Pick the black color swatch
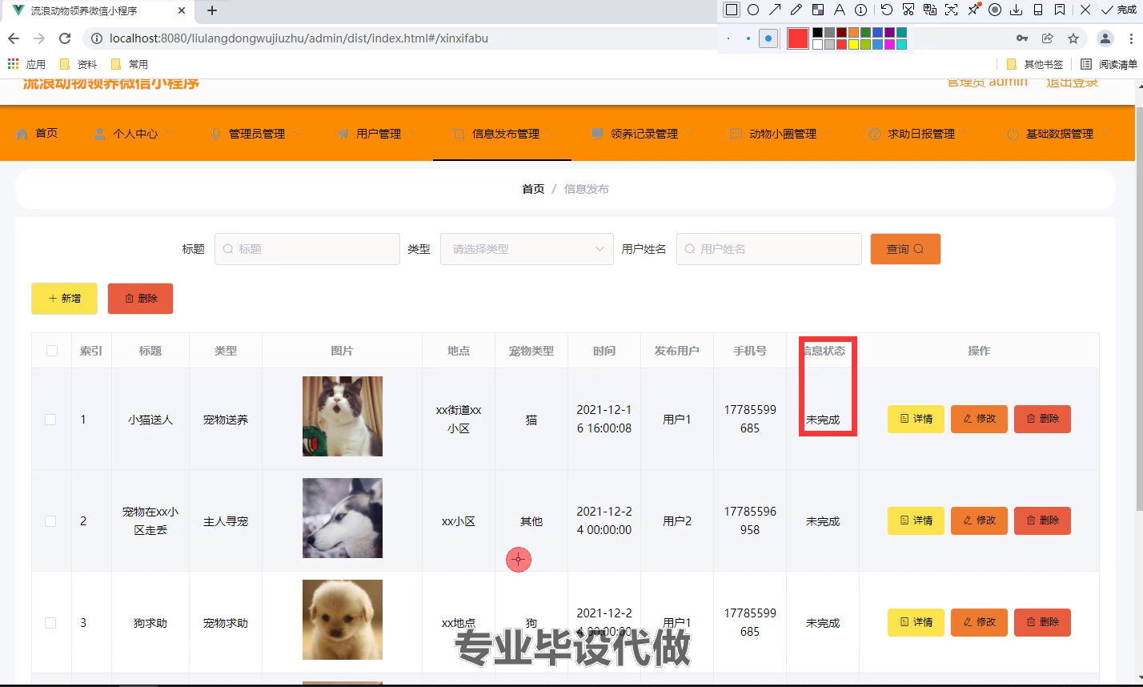The height and width of the screenshot is (687, 1143). 817,33
